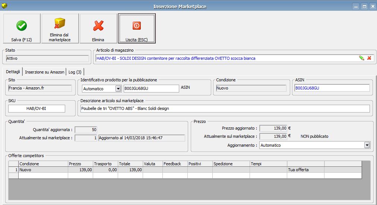Click the Attualmente sul marketplace price field

pos(273,136)
